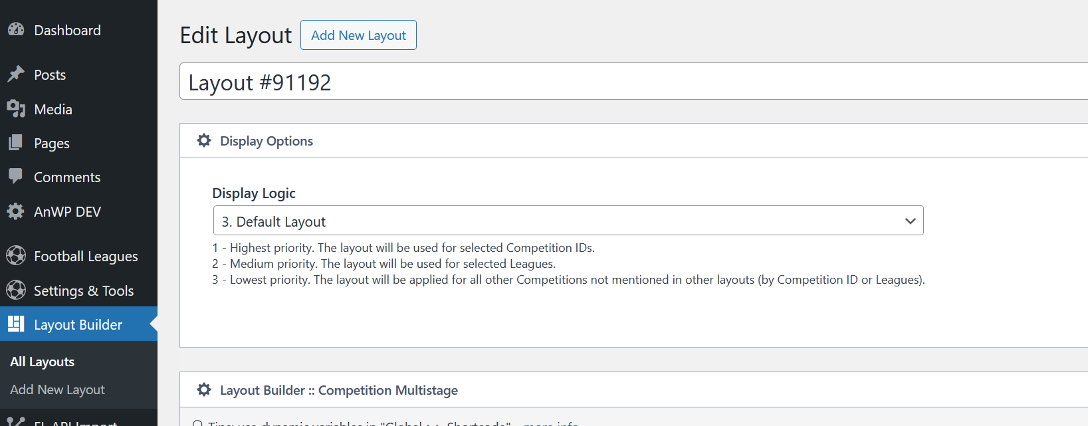Image resolution: width=1088 pixels, height=426 pixels.
Task: Click the Posts pin icon
Action: click(16, 74)
